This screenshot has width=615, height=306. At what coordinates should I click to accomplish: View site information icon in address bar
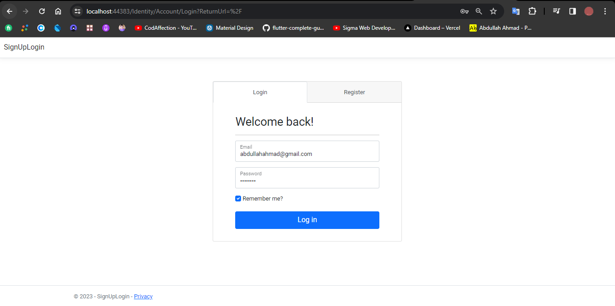click(x=77, y=11)
